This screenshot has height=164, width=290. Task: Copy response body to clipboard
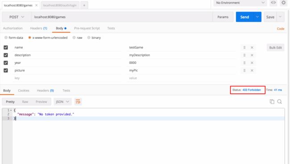pos(272,101)
